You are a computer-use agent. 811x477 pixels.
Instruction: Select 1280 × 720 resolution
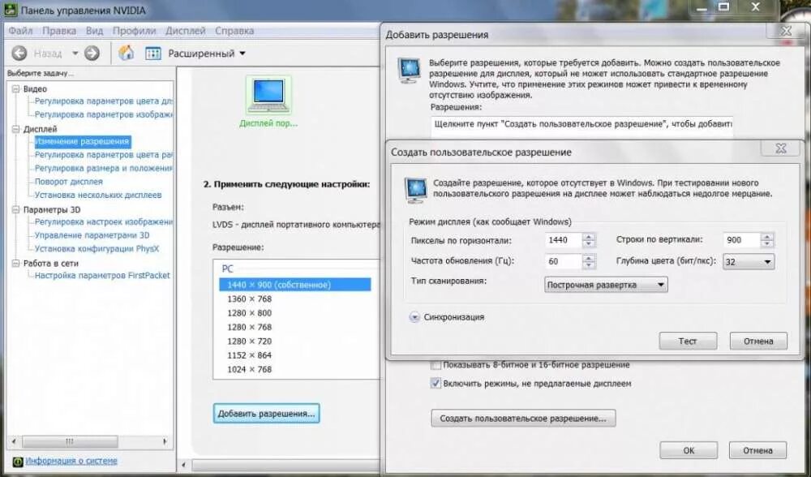(x=249, y=342)
